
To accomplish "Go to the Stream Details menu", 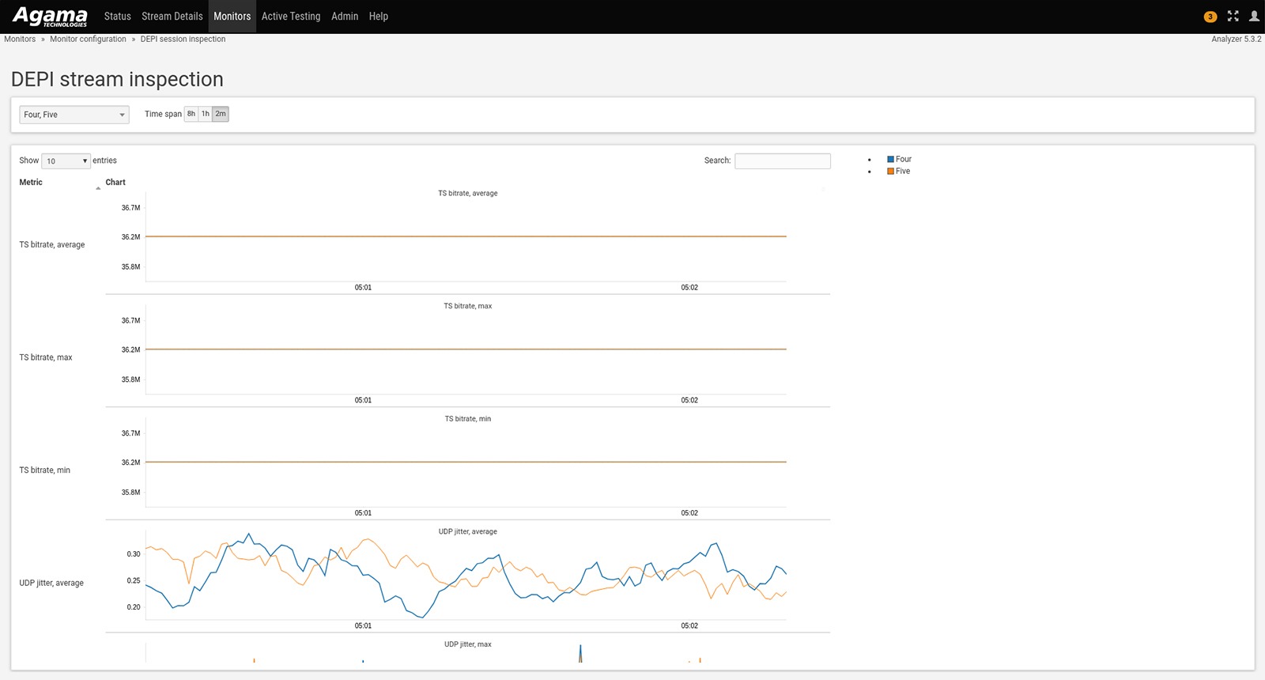I will (172, 17).
